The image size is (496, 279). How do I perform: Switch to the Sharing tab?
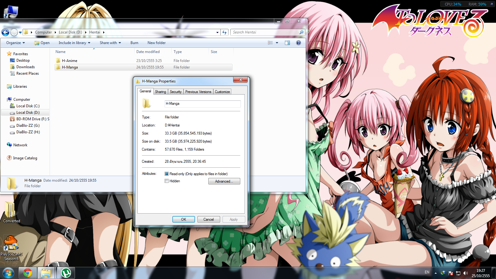click(x=161, y=92)
